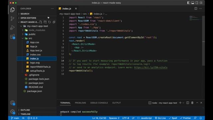Screen dimensions: 213x120
Task: Split the terminal pane
Action: click(188, 103)
